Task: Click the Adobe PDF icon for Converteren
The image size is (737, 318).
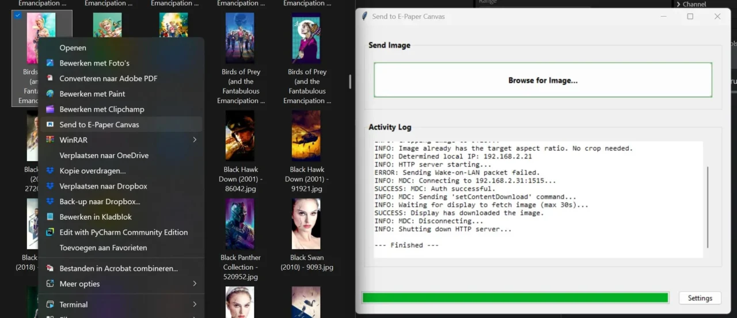Action: (50, 78)
